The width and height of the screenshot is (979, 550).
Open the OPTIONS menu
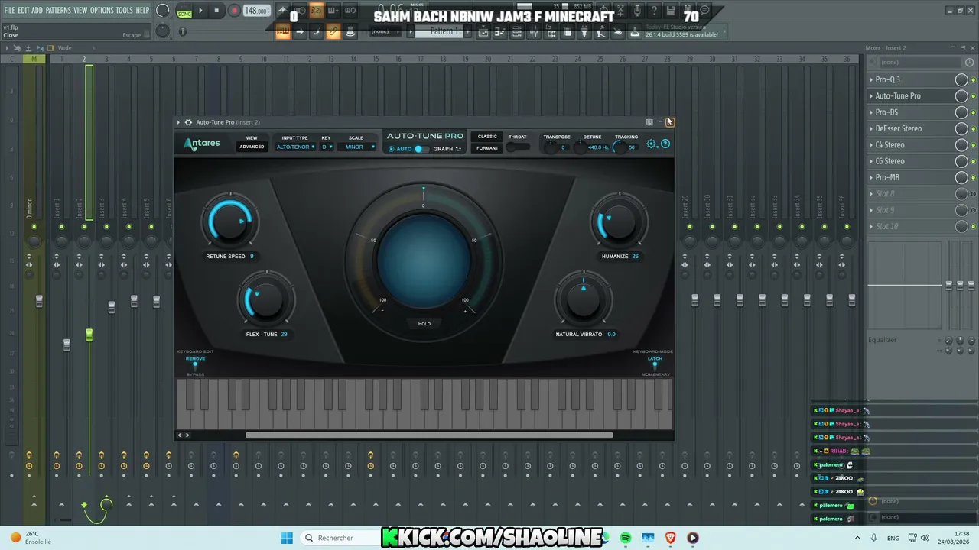102,11
